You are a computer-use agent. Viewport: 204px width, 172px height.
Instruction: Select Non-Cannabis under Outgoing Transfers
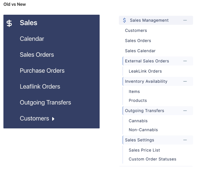pyautogui.click(x=143, y=130)
